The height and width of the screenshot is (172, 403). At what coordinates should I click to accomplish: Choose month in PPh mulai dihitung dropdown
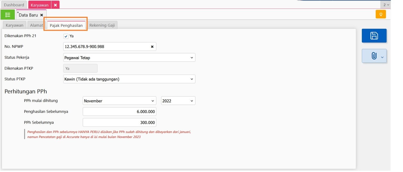119,101
